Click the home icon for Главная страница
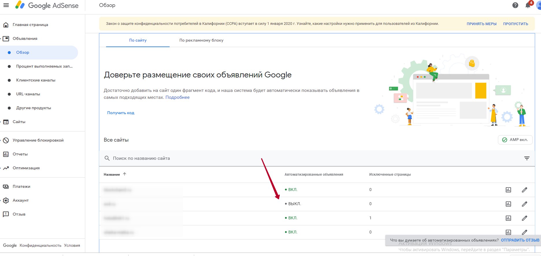 point(6,25)
